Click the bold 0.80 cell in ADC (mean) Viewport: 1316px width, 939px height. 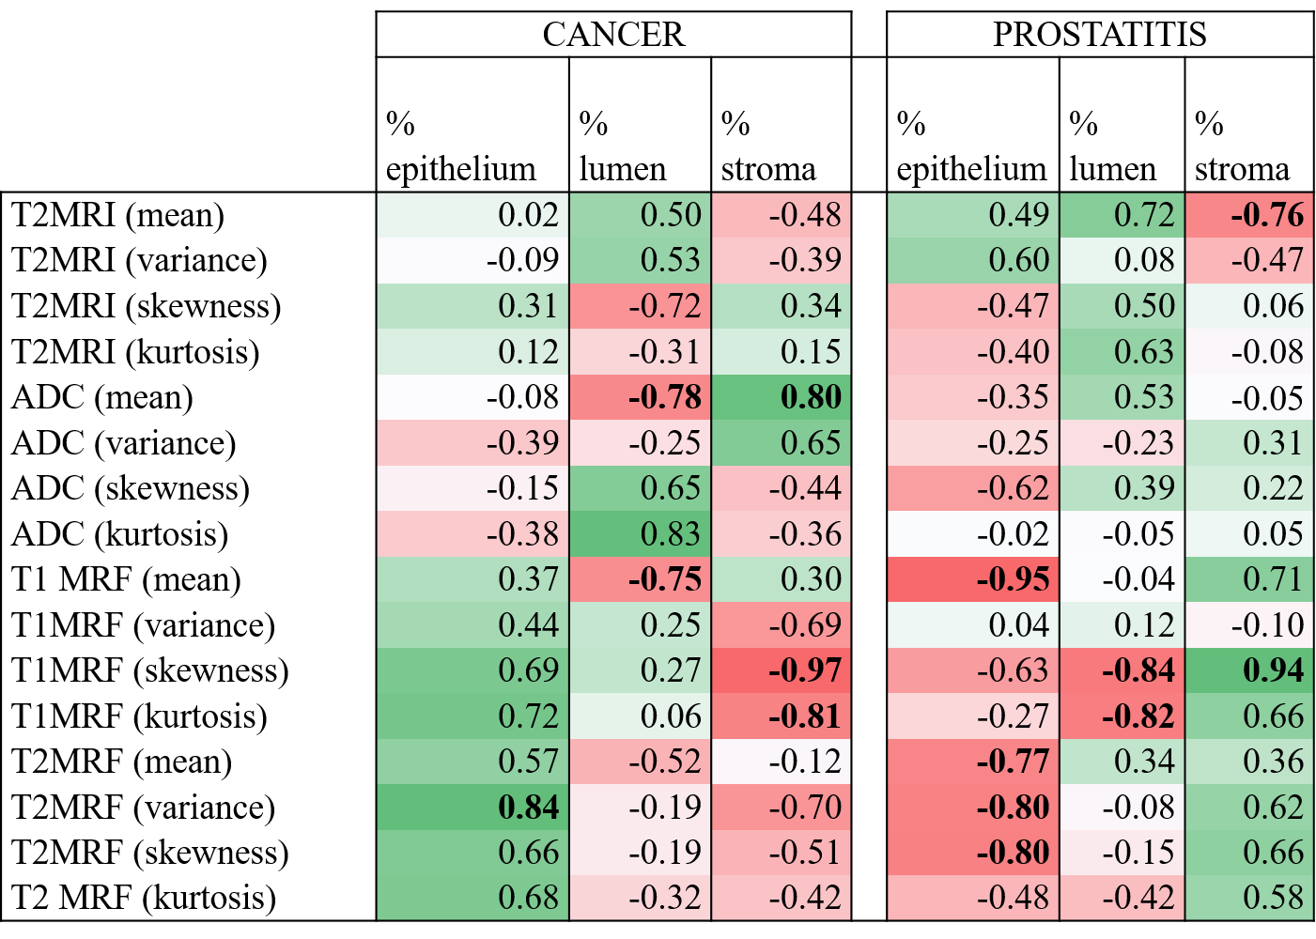pos(811,397)
